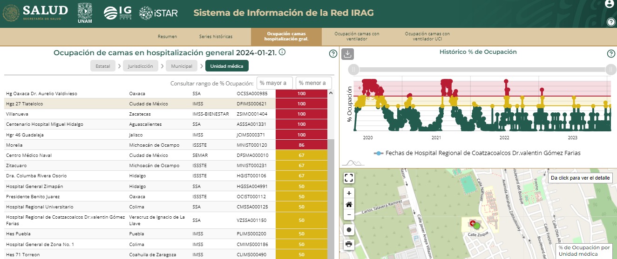Image resolution: width=617 pixels, height=259 pixels.
Task: Click the IG Instituto de Geografía logo
Action: point(118,13)
